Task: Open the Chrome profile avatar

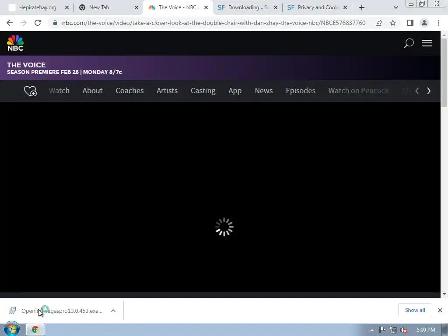Action: [424, 23]
